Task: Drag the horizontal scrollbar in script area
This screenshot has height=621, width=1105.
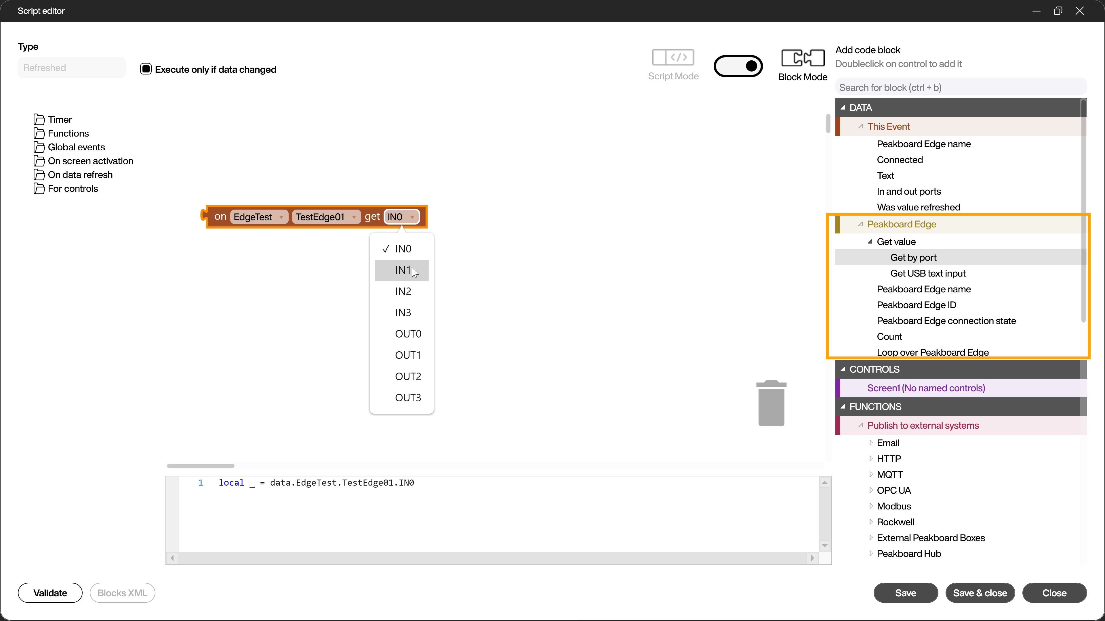Action: pyautogui.click(x=200, y=465)
